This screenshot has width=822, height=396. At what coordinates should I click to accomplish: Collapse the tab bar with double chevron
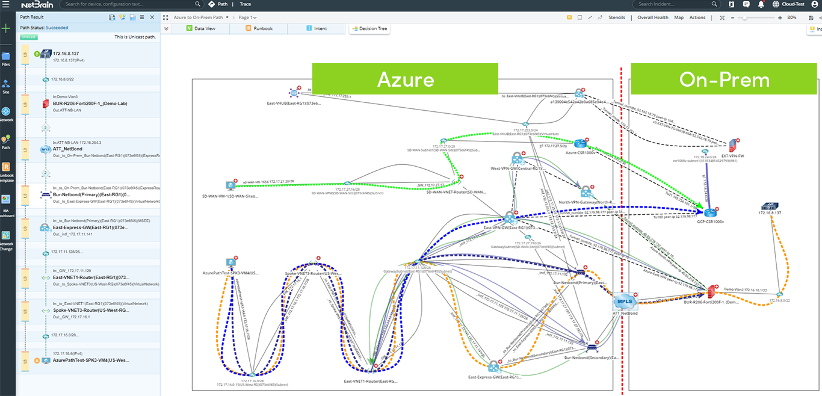pos(167,28)
